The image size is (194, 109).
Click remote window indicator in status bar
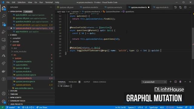(x=2, y=107)
